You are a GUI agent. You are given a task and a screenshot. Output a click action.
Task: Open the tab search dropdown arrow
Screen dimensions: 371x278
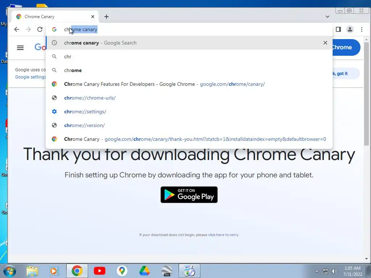328,17
